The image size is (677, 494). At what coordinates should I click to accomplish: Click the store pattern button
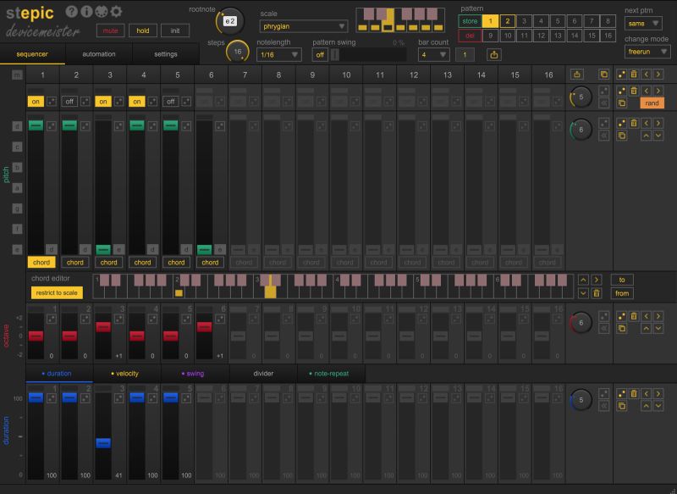pos(470,20)
